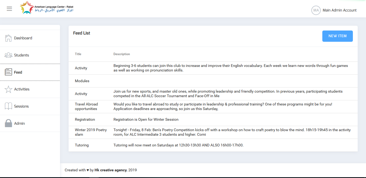The height and width of the screenshot is (178, 366).
Task: Click the Feed newspaper icon
Action: 9,72
